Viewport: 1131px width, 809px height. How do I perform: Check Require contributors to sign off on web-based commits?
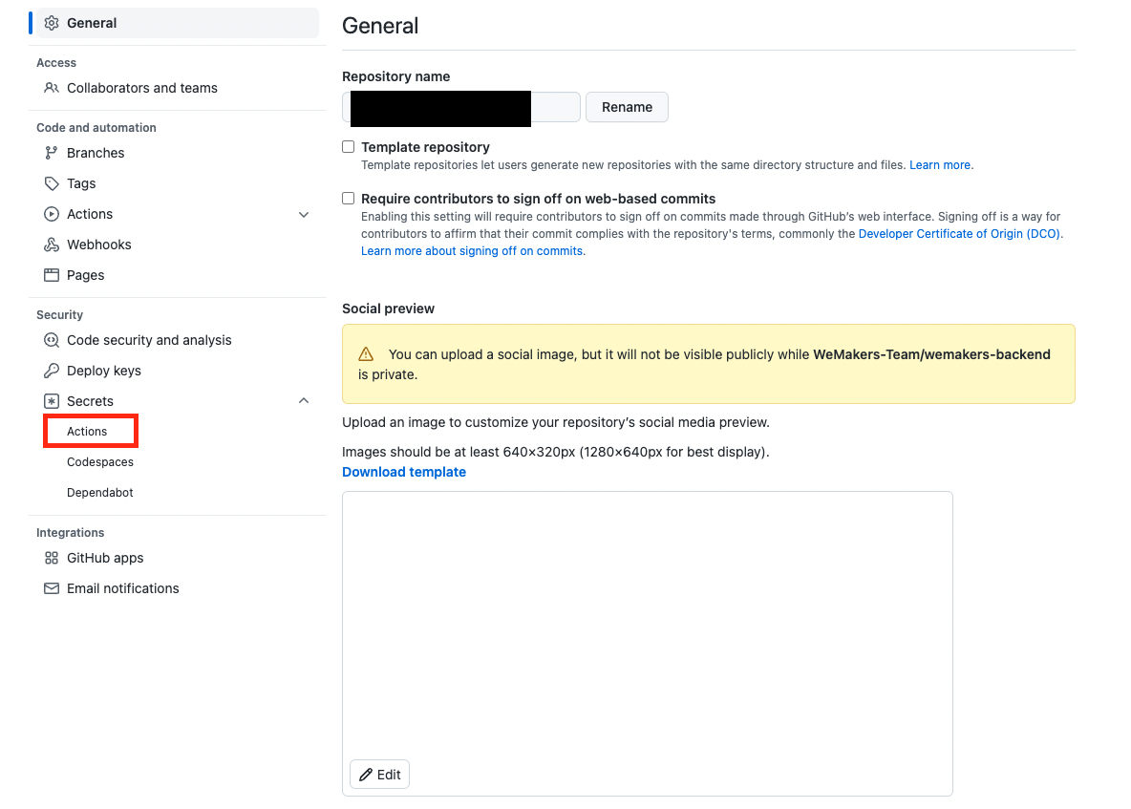(x=348, y=198)
